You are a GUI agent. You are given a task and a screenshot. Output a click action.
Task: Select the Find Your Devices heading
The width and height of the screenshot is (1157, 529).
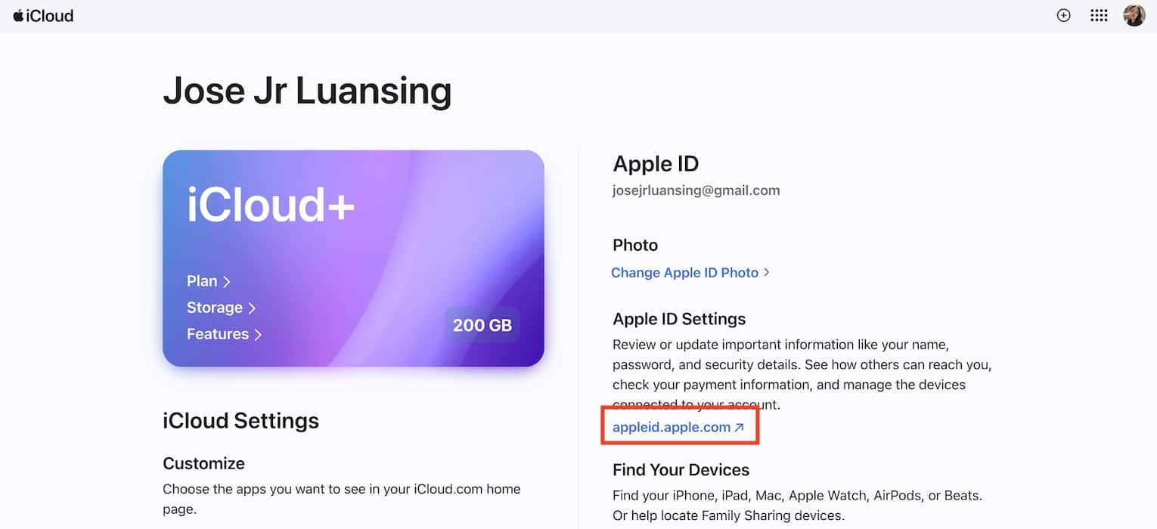pyautogui.click(x=681, y=470)
